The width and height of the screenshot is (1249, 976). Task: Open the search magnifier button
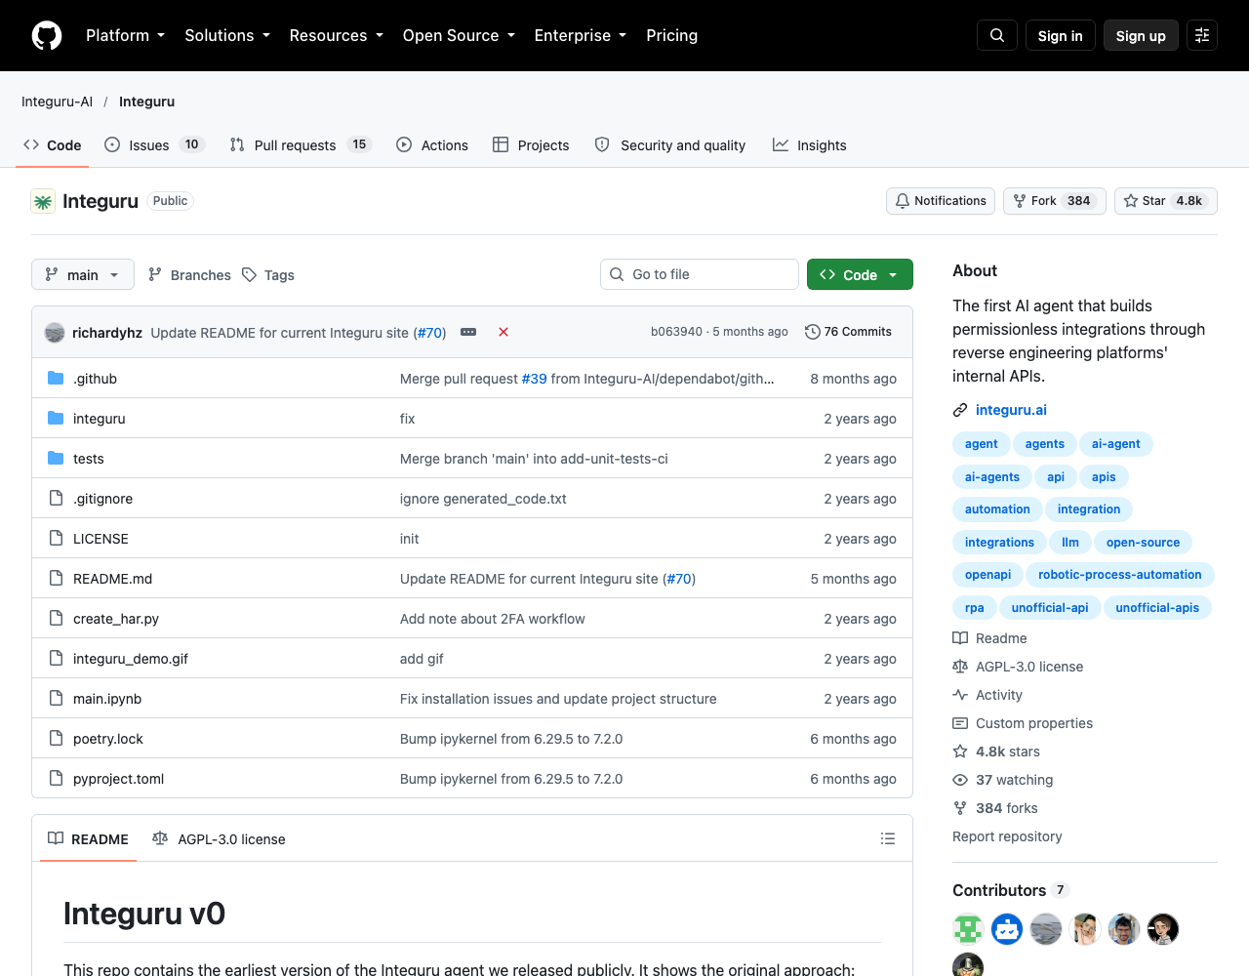(997, 35)
